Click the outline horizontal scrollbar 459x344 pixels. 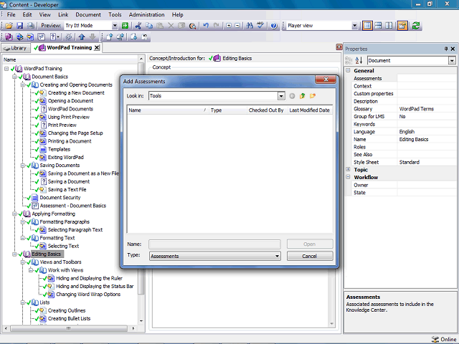(x=69, y=328)
